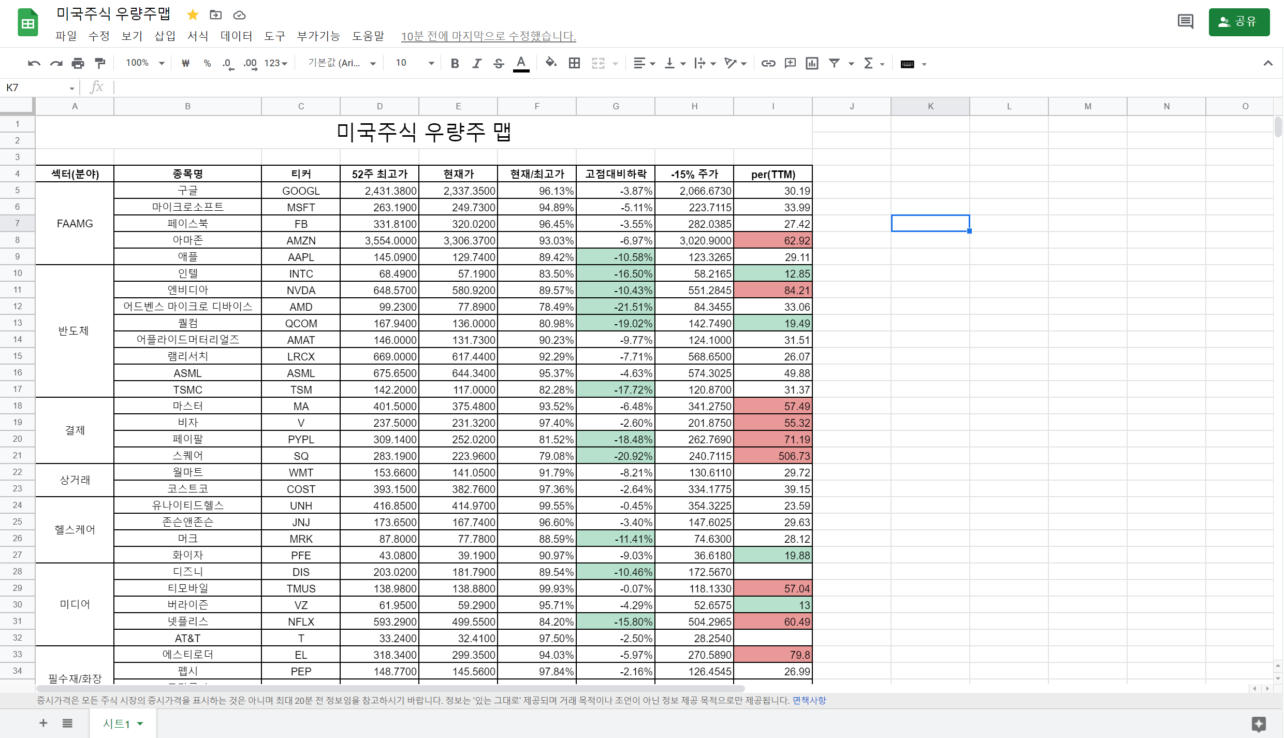Open the 도구 menu
The image size is (1284, 738).
pyautogui.click(x=275, y=36)
